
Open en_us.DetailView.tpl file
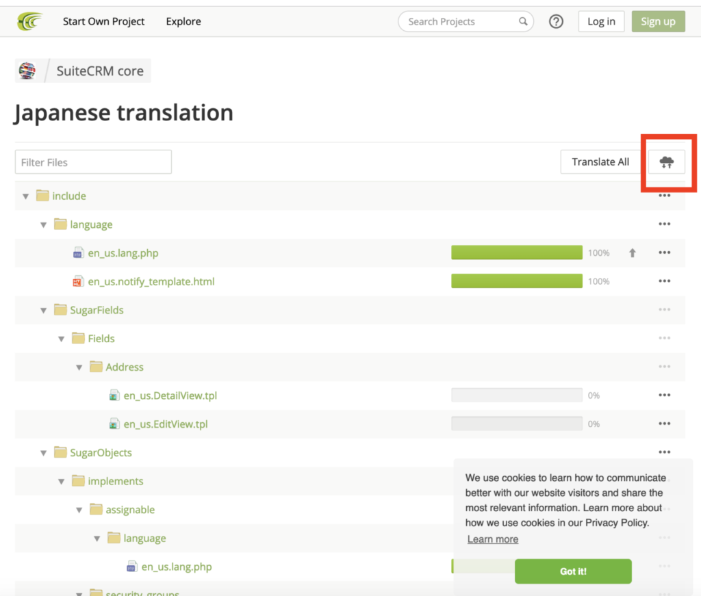pos(170,396)
